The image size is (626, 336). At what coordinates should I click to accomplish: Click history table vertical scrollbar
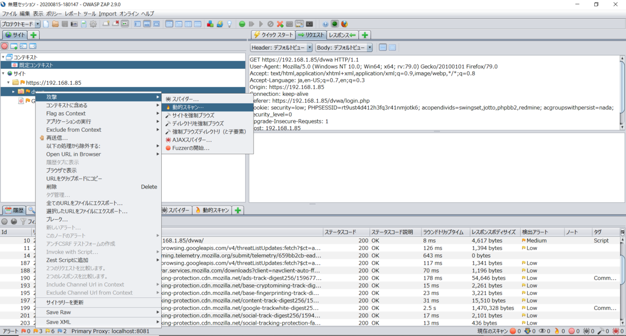(x=622, y=281)
